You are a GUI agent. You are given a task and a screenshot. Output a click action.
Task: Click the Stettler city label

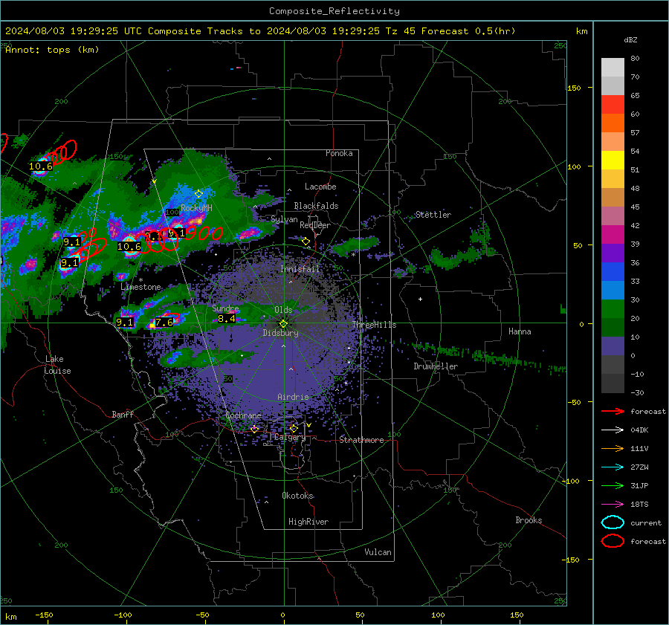(433, 215)
